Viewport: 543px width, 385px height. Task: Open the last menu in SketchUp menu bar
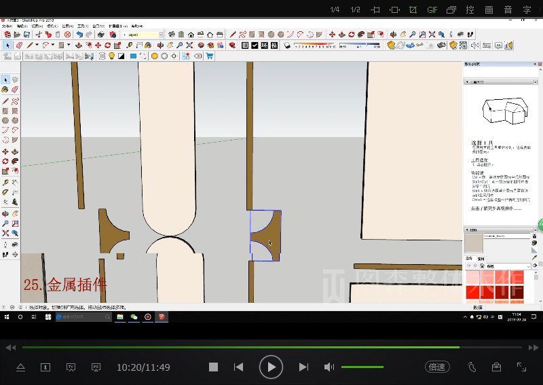[x=137, y=26]
